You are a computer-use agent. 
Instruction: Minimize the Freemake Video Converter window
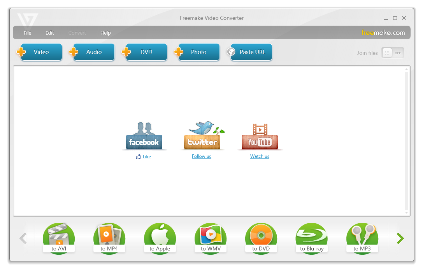(386, 18)
